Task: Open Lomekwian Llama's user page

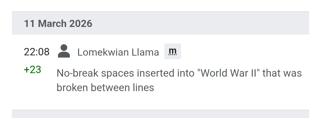Action: click(118, 52)
